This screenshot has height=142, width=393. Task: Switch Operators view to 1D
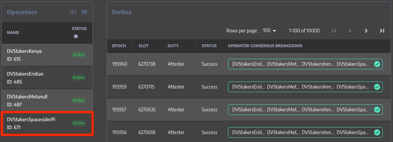tap(84, 12)
